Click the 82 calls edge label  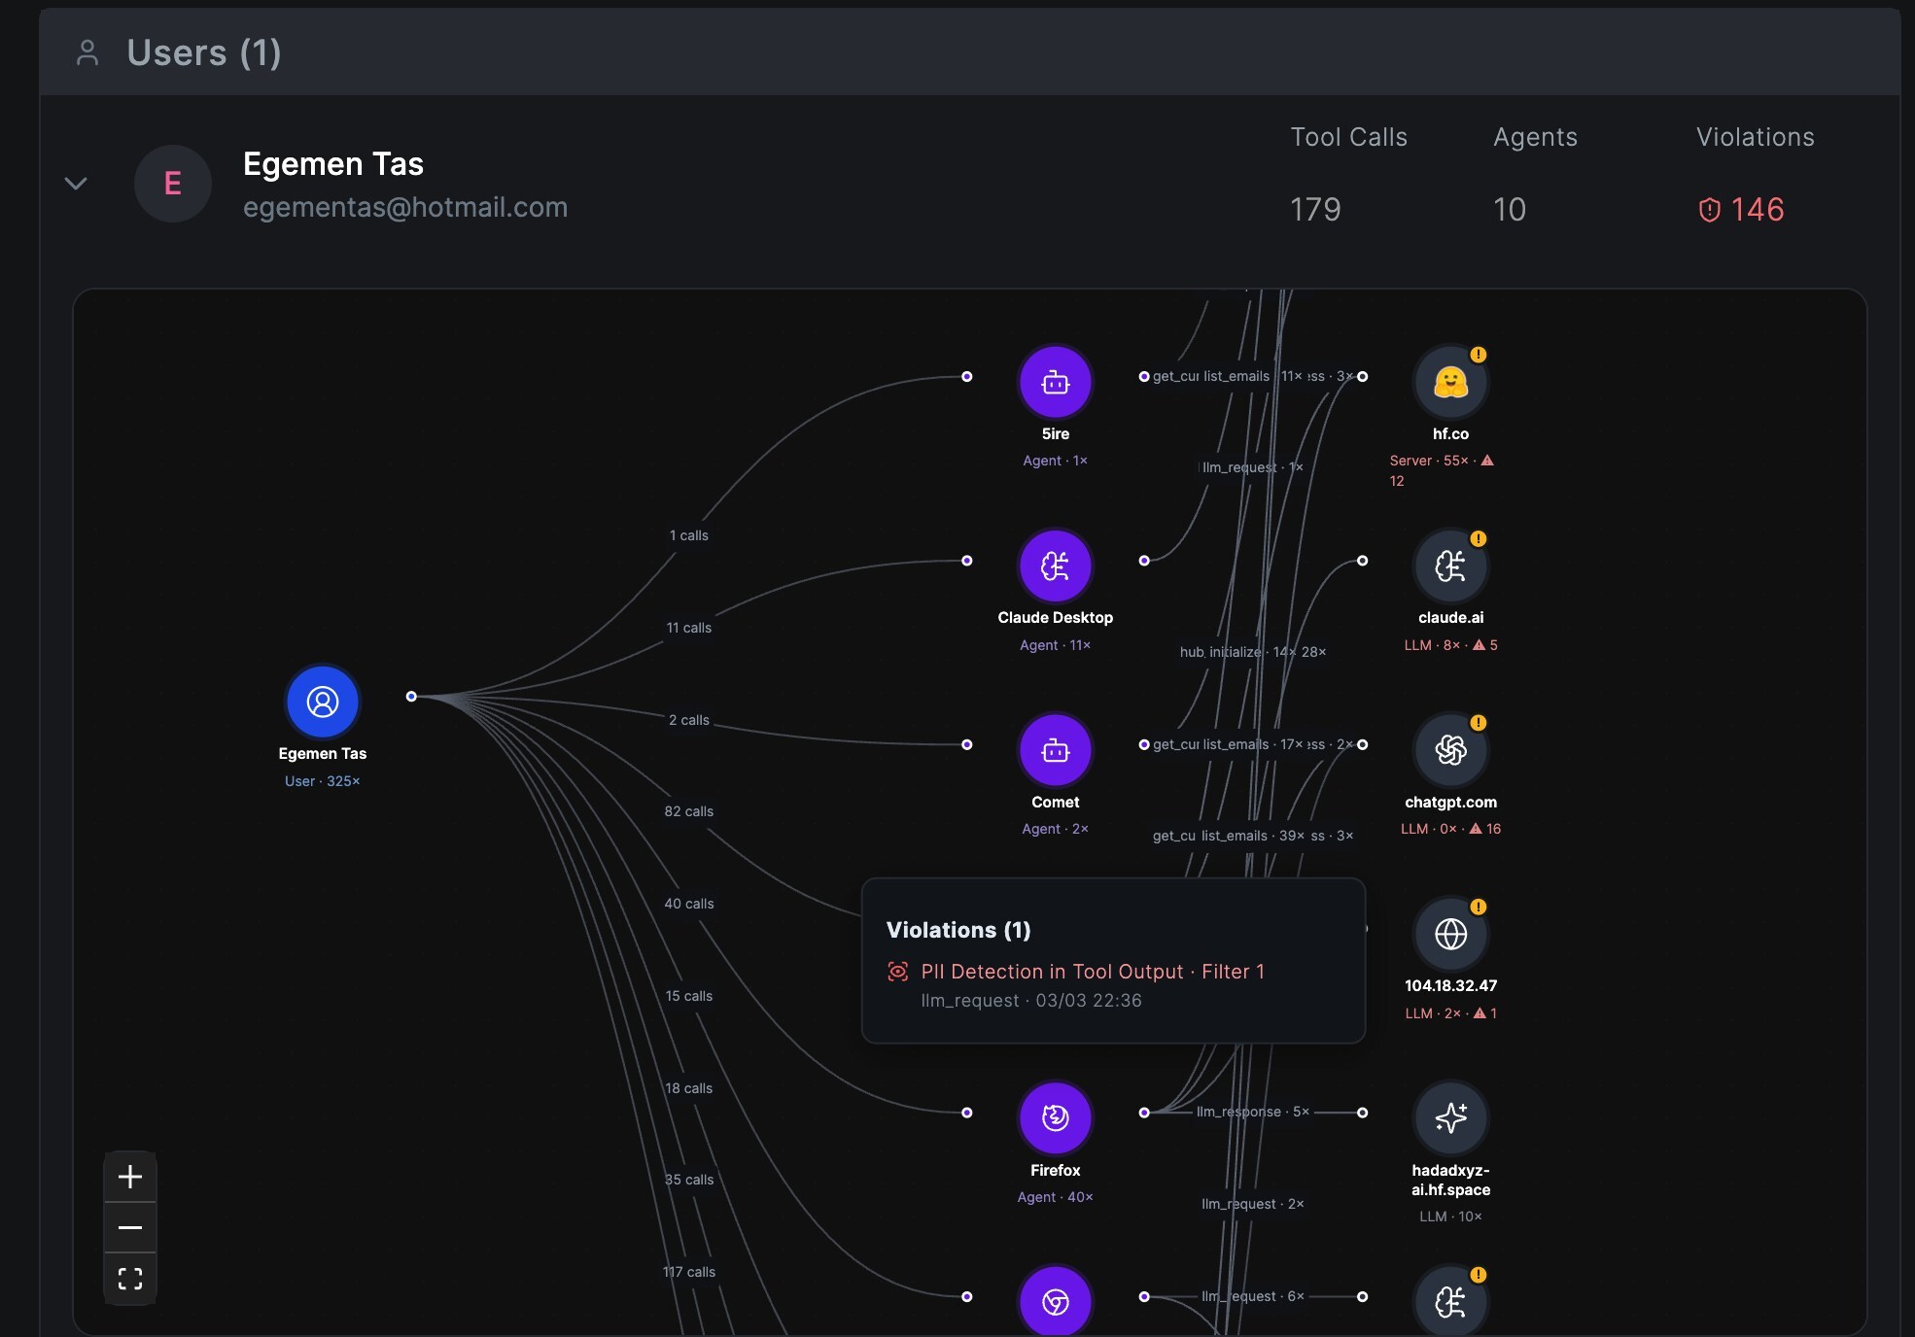tap(688, 811)
